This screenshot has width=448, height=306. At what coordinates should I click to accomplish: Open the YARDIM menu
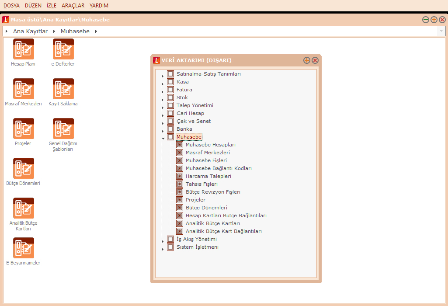click(x=99, y=6)
